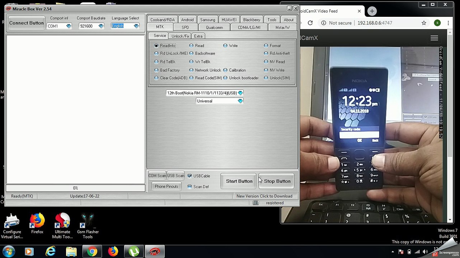The width and height of the screenshot is (460, 258).
Task: Click the keyboard icon in status bar
Action: [255, 203]
